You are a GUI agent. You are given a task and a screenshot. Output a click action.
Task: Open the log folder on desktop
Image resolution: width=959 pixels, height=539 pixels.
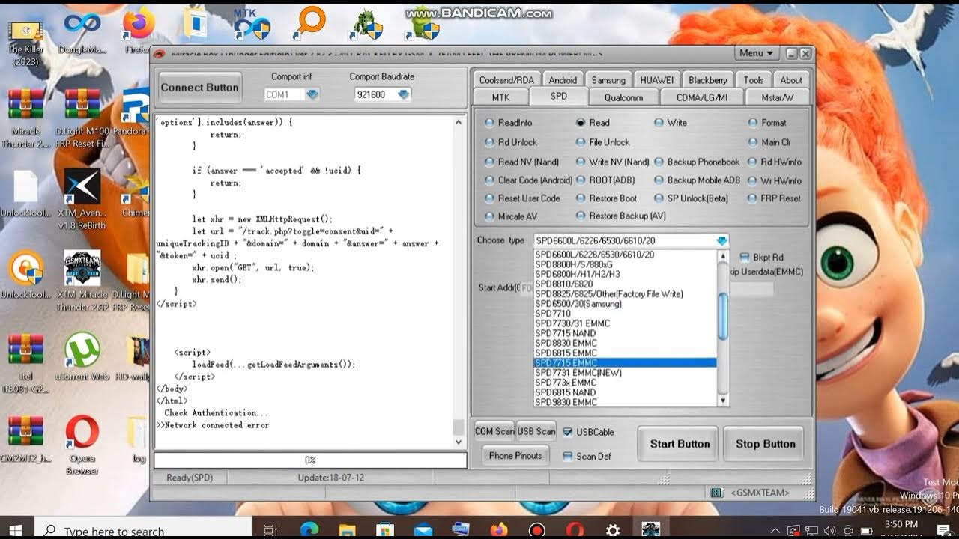138,433
